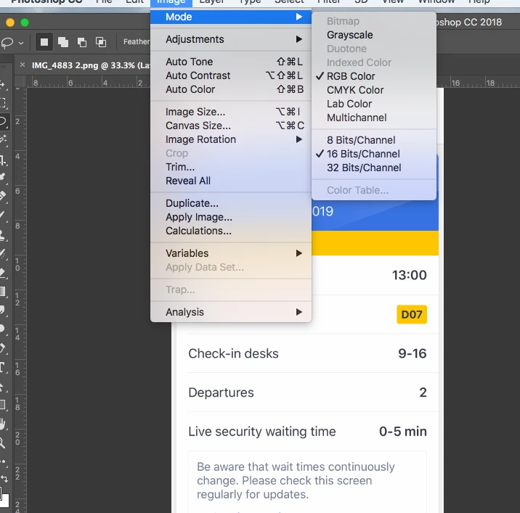Screen dimensions: 520x513
Task: Click the 'Live security waiting time' text
Action: coord(262,432)
